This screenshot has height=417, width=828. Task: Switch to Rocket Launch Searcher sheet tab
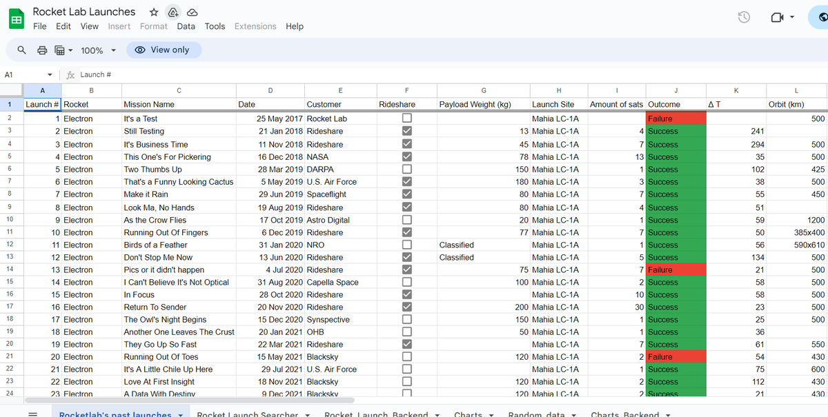click(247, 414)
